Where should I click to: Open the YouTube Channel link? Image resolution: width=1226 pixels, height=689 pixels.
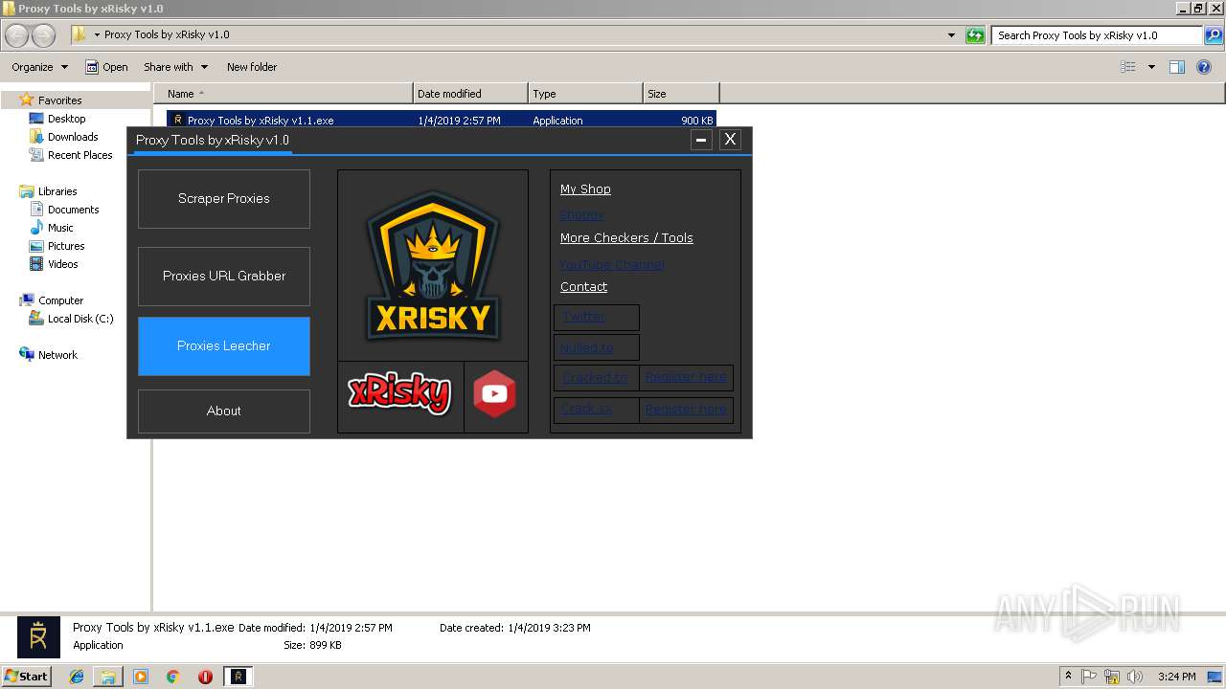(611, 264)
